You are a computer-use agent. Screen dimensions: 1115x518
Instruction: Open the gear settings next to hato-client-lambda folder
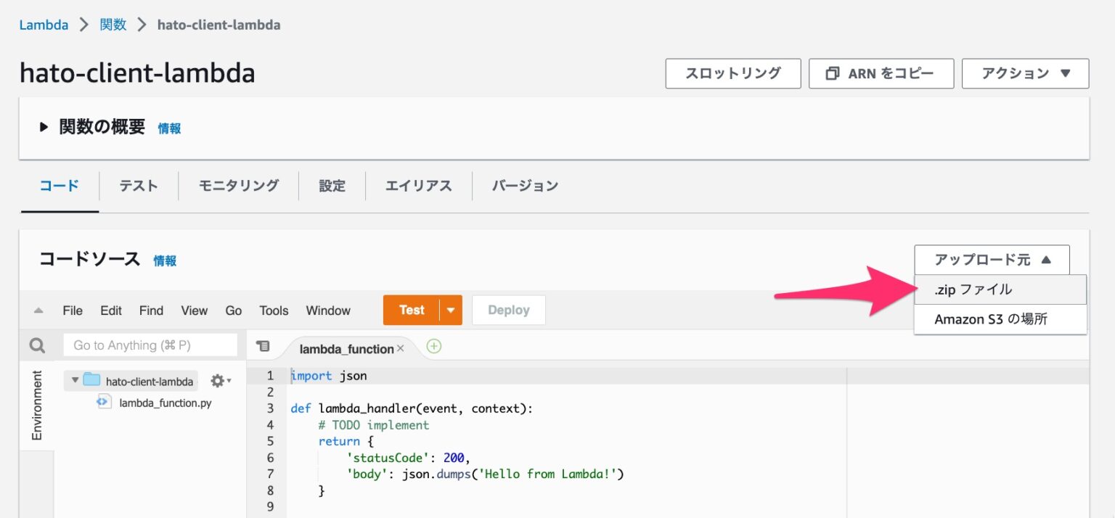[216, 380]
